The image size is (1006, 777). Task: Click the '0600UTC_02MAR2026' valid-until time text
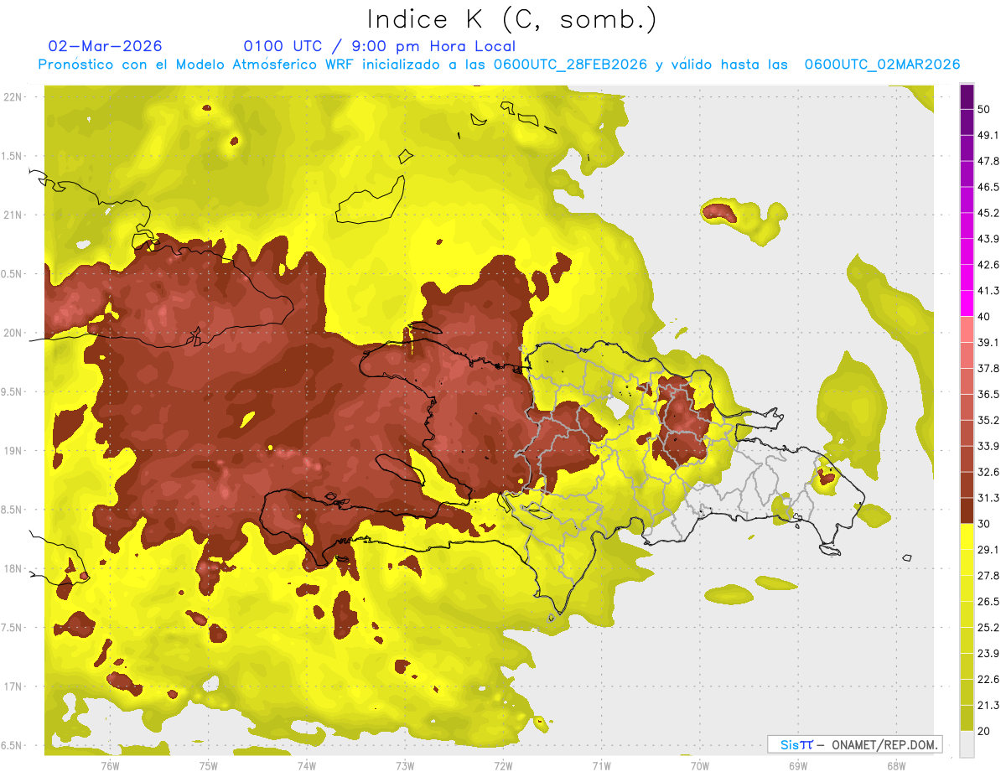pos(882,65)
